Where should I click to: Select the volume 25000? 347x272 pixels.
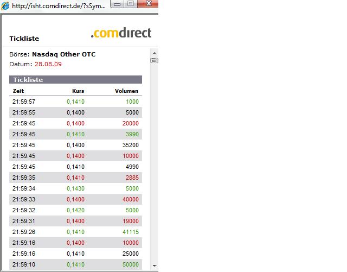click(x=131, y=254)
